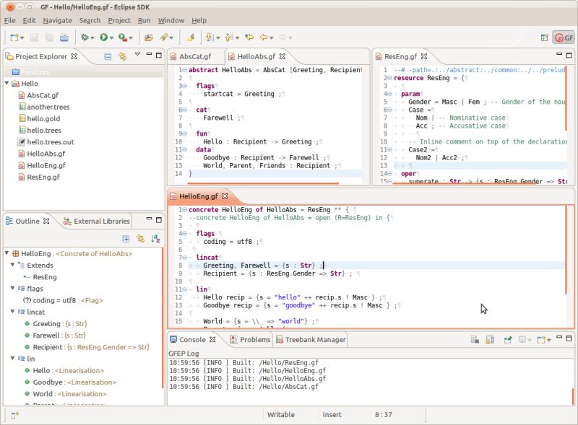Toggle Insert mode in the status bar
Image resolution: width=578 pixels, height=425 pixels.
point(332,415)
